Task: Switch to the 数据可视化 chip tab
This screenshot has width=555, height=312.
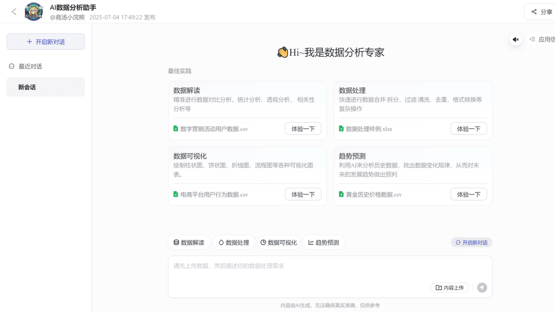Action: pos(279,243)
